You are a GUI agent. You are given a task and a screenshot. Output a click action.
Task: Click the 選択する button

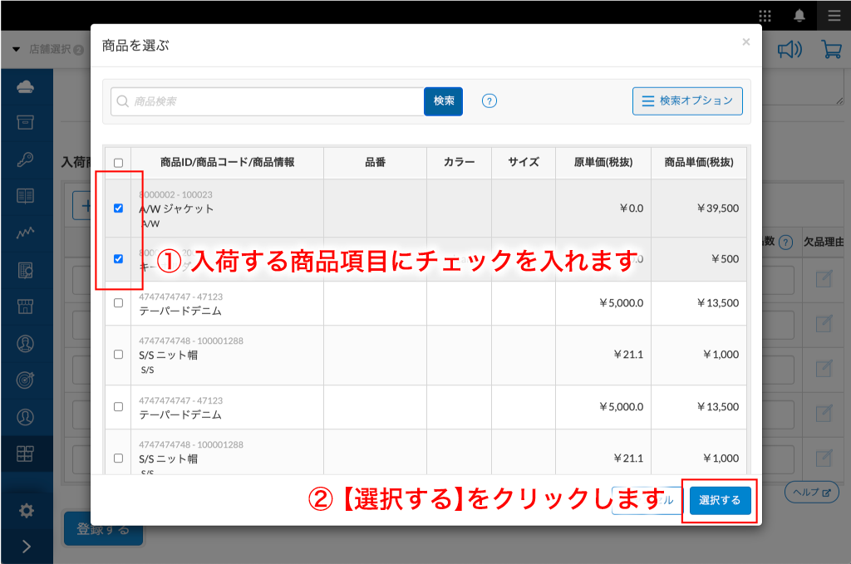click(x=720, y=501)
